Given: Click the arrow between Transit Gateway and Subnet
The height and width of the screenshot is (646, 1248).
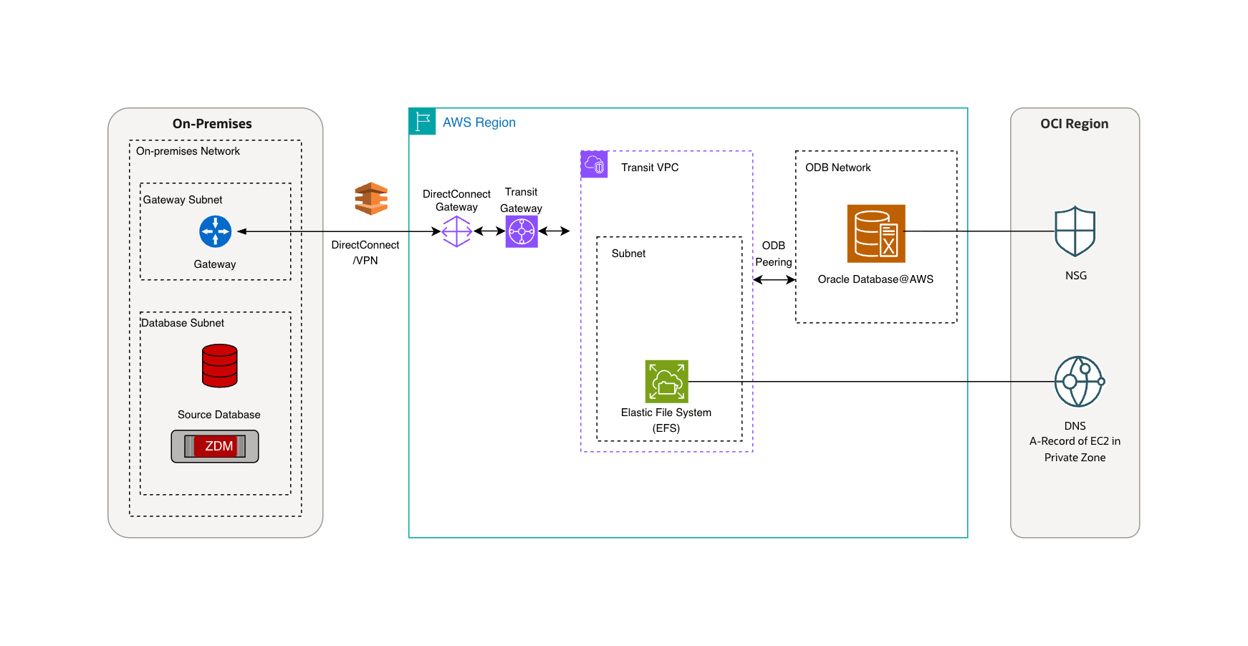Looking at the screenshot, I should coord(555,231).
